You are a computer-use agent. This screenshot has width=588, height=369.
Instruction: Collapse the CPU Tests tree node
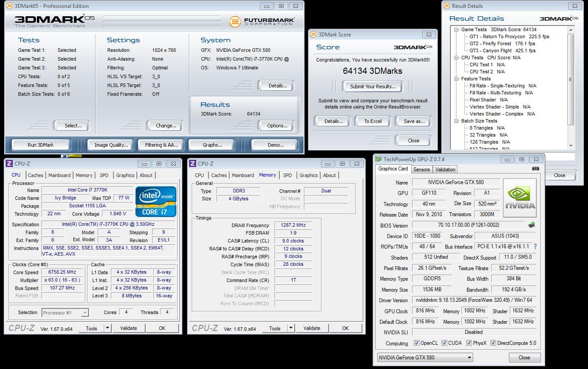(457, 58)
